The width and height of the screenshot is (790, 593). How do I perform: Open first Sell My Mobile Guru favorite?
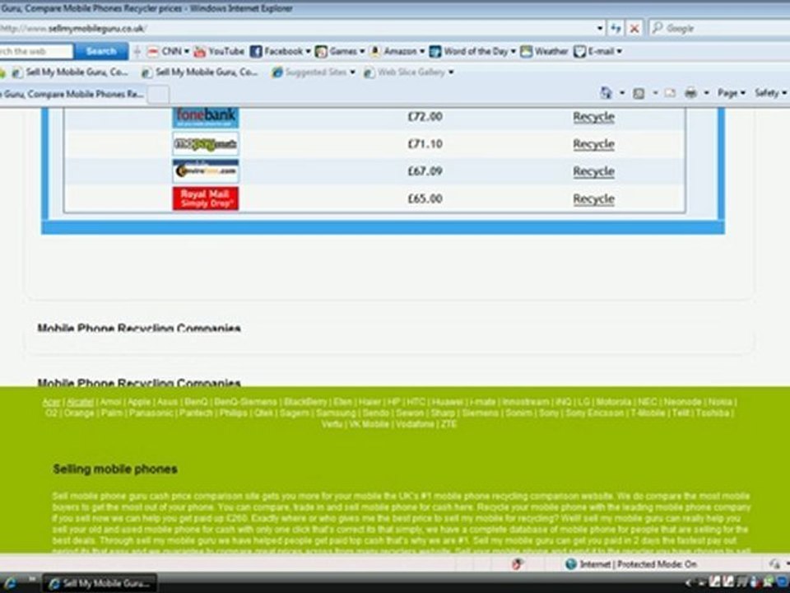click(71, 72)
